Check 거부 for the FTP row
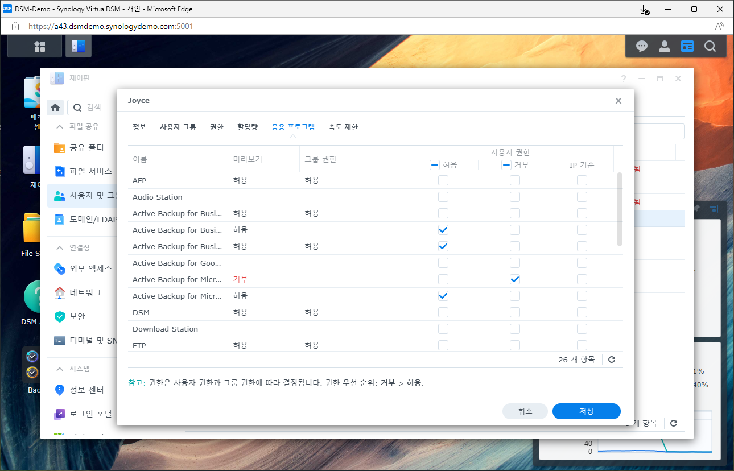Viewport: 734px width, 471px height. [x=515, y=345]
